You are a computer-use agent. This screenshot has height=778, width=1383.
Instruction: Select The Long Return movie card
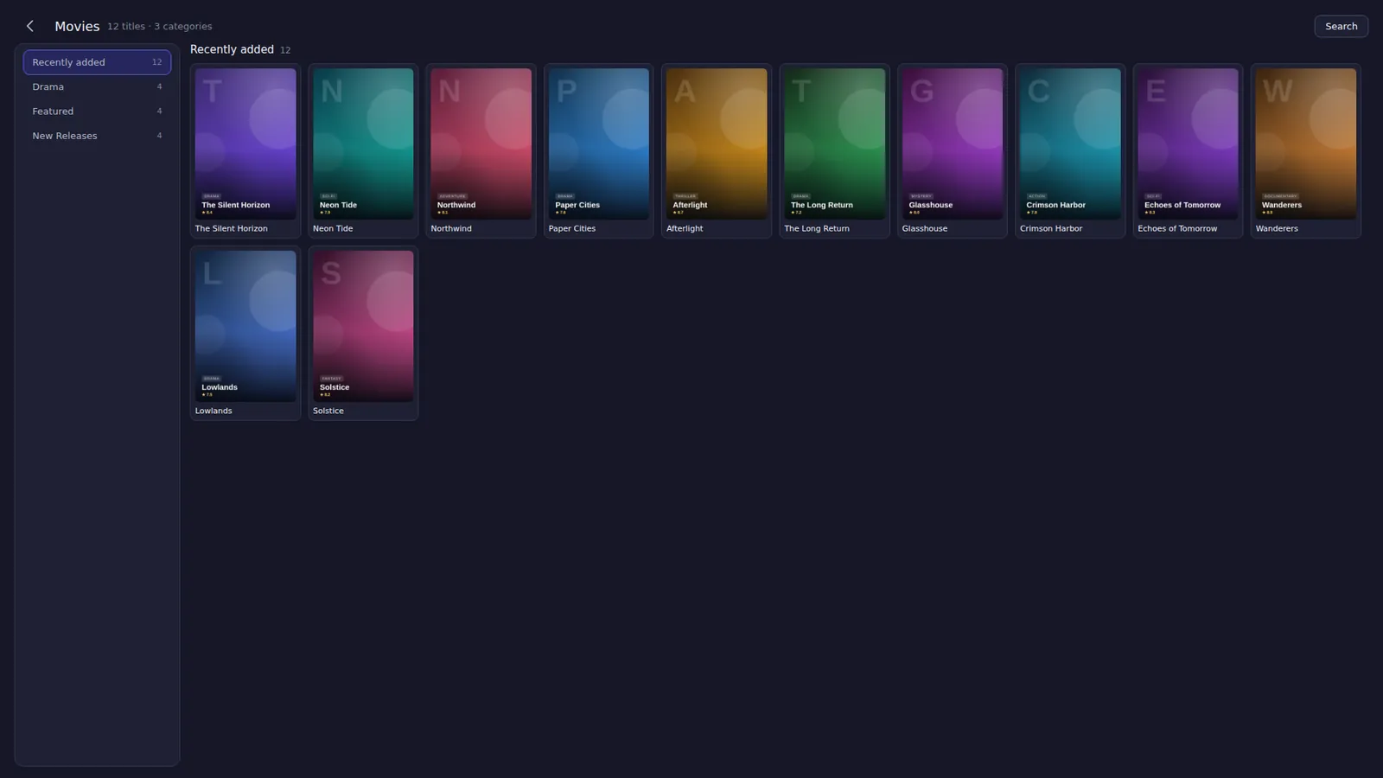(834, 151)
